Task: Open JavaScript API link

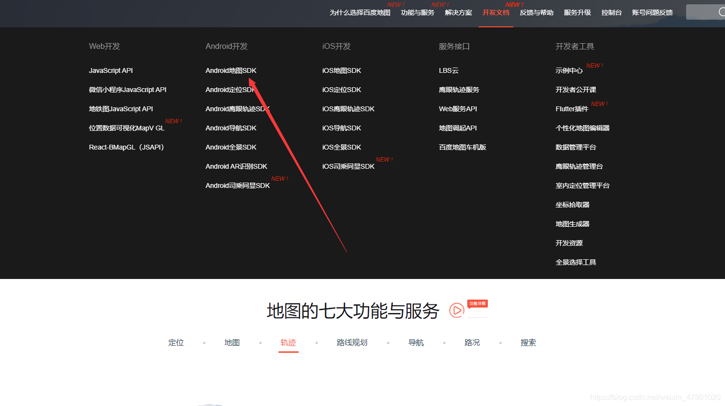Action: coord(111,70)
